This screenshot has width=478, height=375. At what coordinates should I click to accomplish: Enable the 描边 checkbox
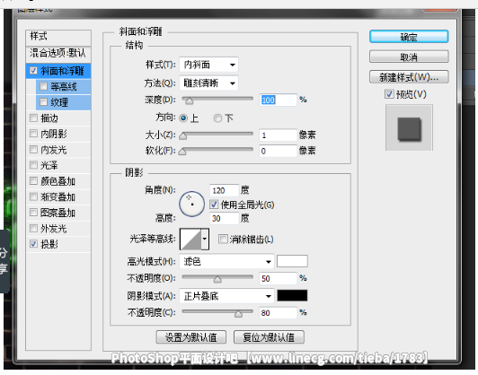[x=33, y=118]
